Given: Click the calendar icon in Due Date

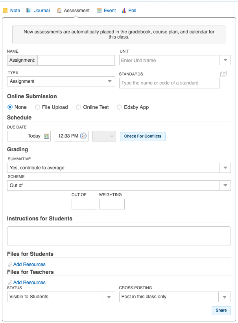Looking at the screenshot, I should click(x=46, y=136).
